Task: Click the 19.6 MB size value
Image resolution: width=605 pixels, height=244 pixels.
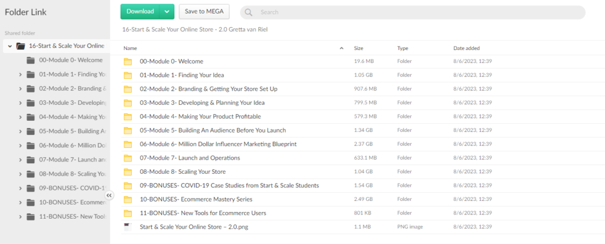Action: click(x=363, y=61)
